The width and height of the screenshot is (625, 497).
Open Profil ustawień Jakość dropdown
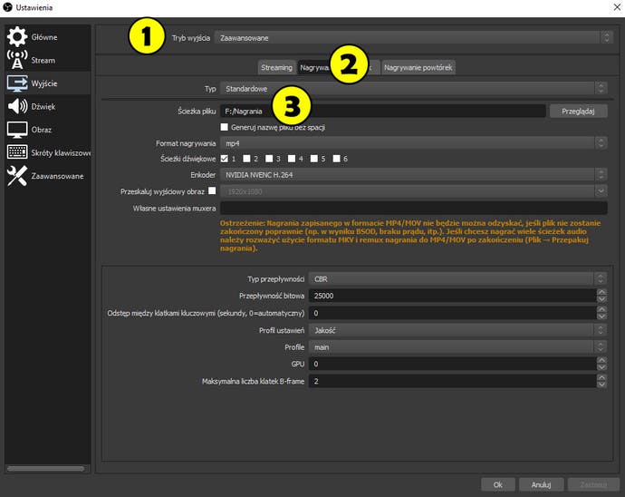tap(458, 330)
